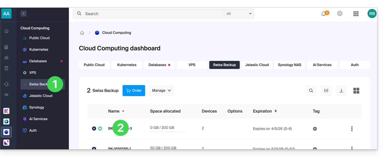Image resolution: width=385 pixels, height=157 pixels.
Task: Sort by the Name column arrow
Action: (x=123, y=111)
